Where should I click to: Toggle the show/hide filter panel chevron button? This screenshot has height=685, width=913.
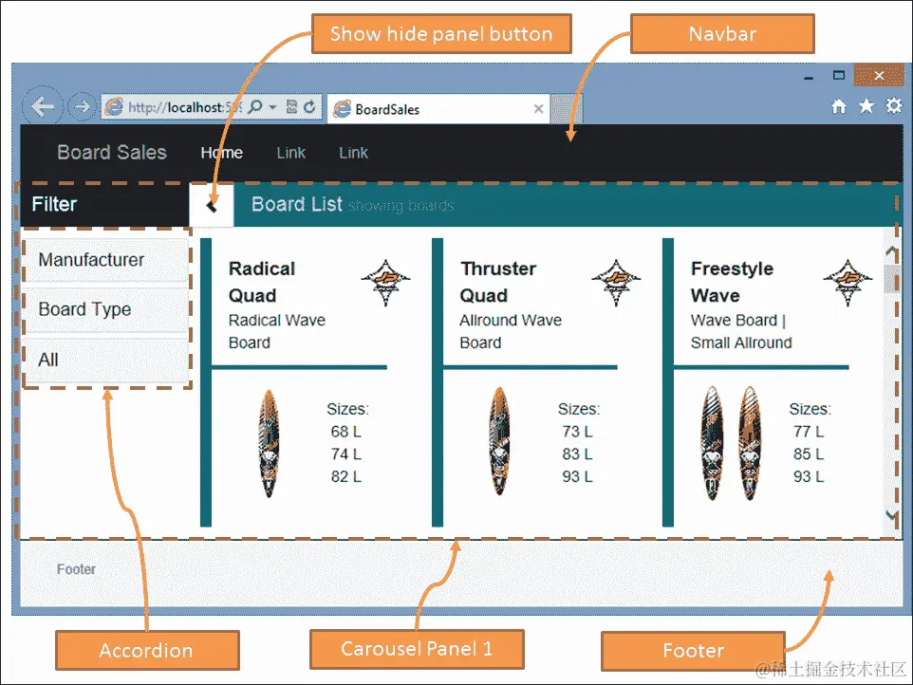tap(212, 205)
